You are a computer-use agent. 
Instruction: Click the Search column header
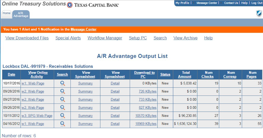coord(62,74)
